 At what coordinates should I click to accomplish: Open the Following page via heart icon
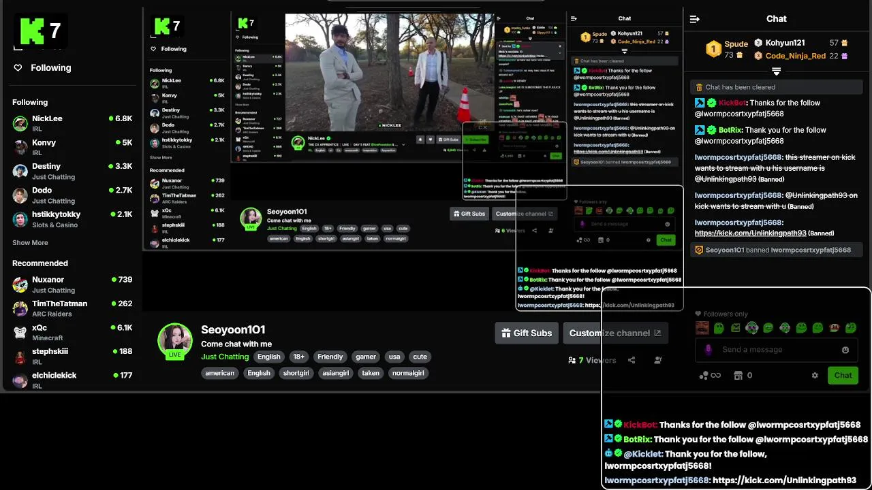(18, 67)
